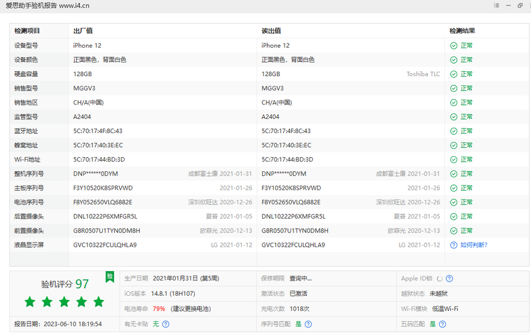
Task: Click the read value CH/A(中国) in 销售地区 row
Action: pos(277,102)
